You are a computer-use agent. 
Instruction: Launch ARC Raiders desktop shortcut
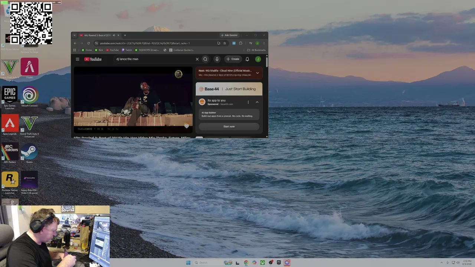[x=10, y=153]
